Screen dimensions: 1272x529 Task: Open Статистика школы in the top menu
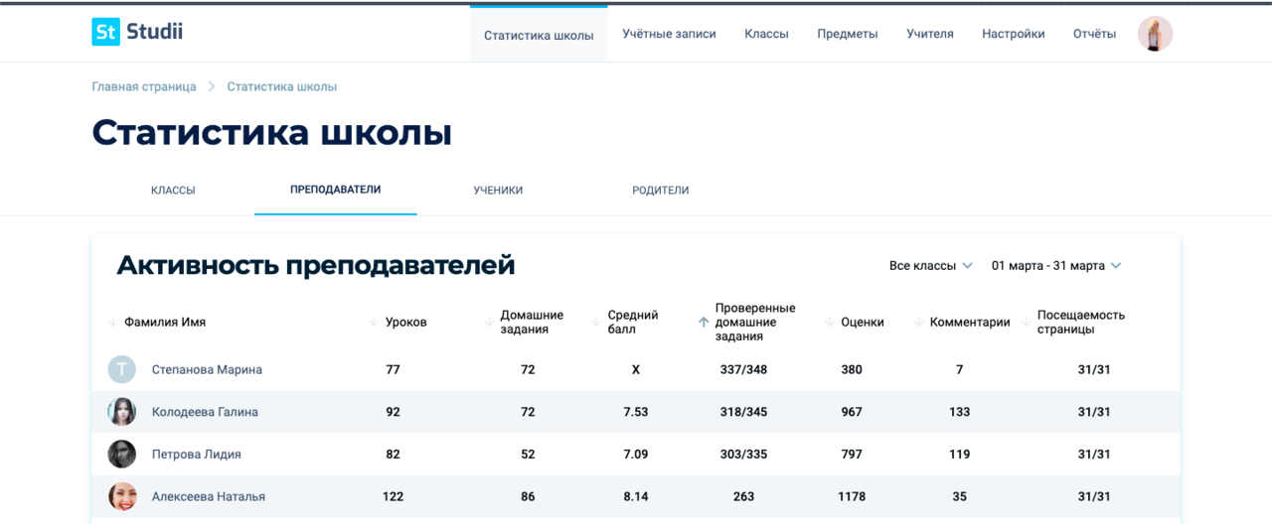click(x=539, y=35)
